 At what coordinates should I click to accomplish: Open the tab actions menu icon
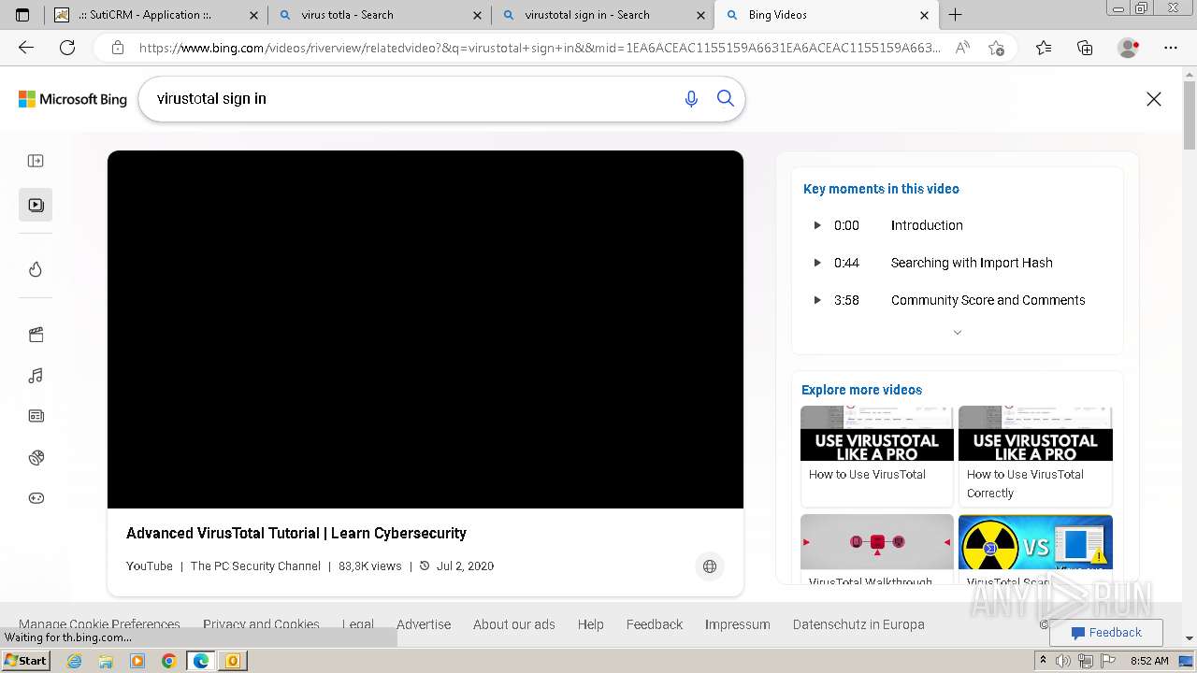(22, 15)
